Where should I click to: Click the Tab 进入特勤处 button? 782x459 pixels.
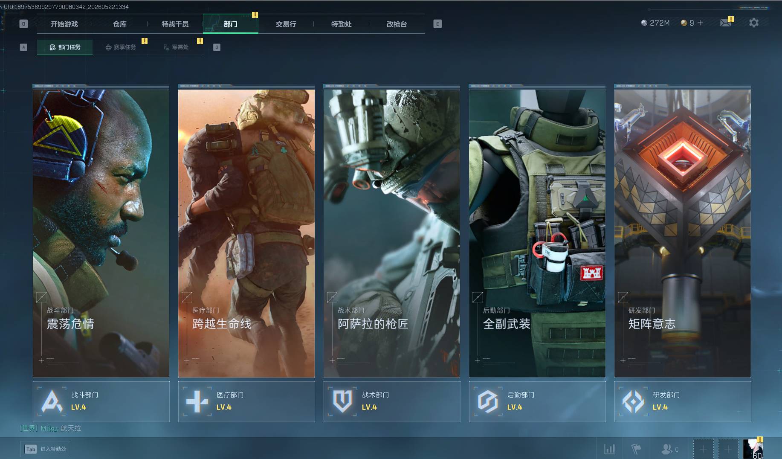pos(45,449)
